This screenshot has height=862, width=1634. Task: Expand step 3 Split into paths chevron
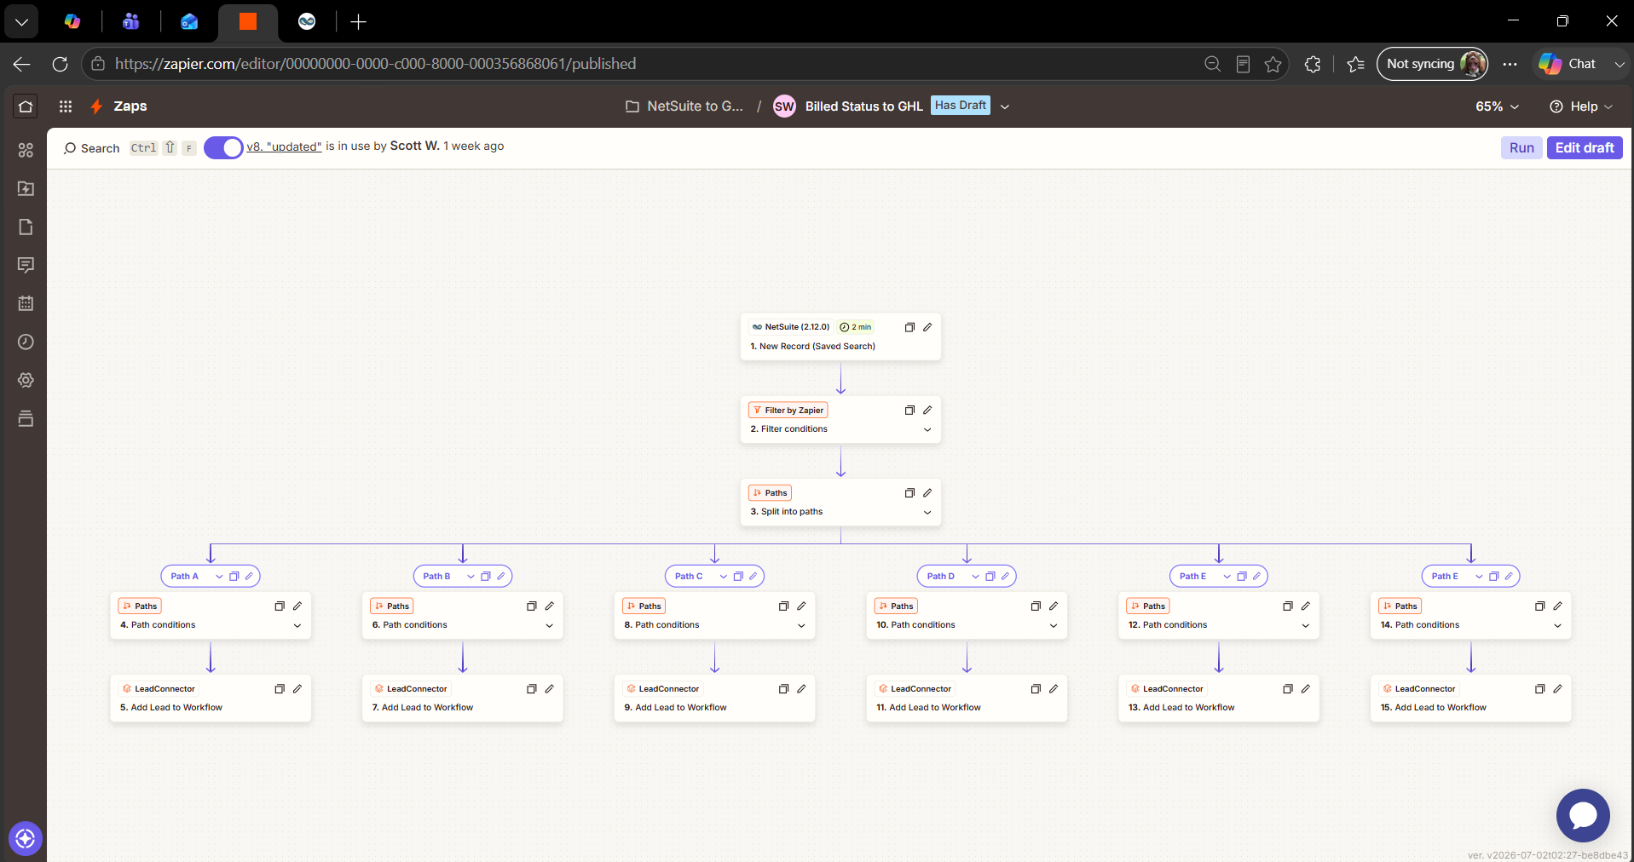(x=927, y=512)
